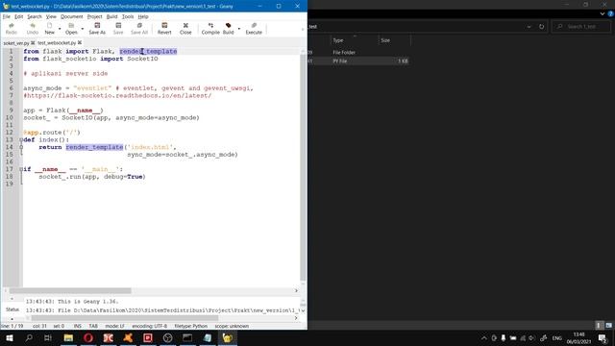Switch to the soket_ver.py tab
The width and height of the screenshot is (615, 346).
click(x=16, y=42)
